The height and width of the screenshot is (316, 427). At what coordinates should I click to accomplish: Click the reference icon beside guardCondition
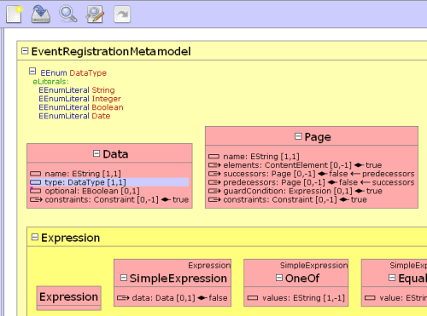click(214, 191)
